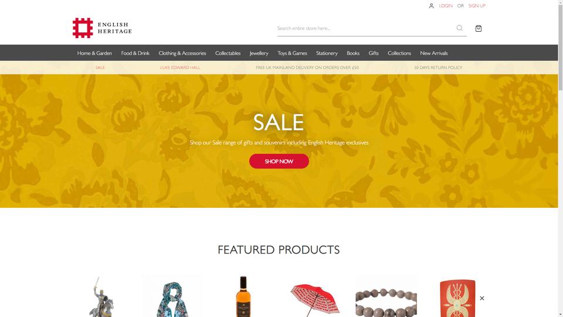Expand the Collectables menu
The height and width of the screenshot is (317, 563).
tap(228, 53)
